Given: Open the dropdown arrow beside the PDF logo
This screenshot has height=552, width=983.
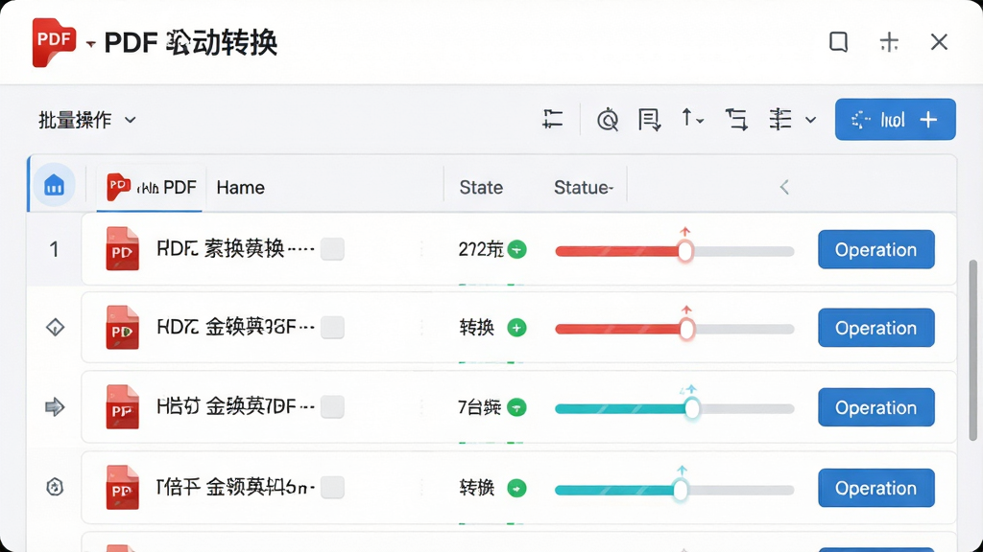Looking at the screenshot, I should click(x=91, y=44).
